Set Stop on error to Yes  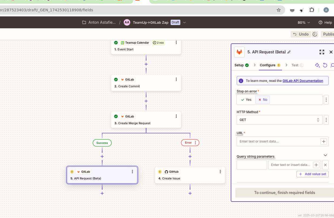[246, 100]
